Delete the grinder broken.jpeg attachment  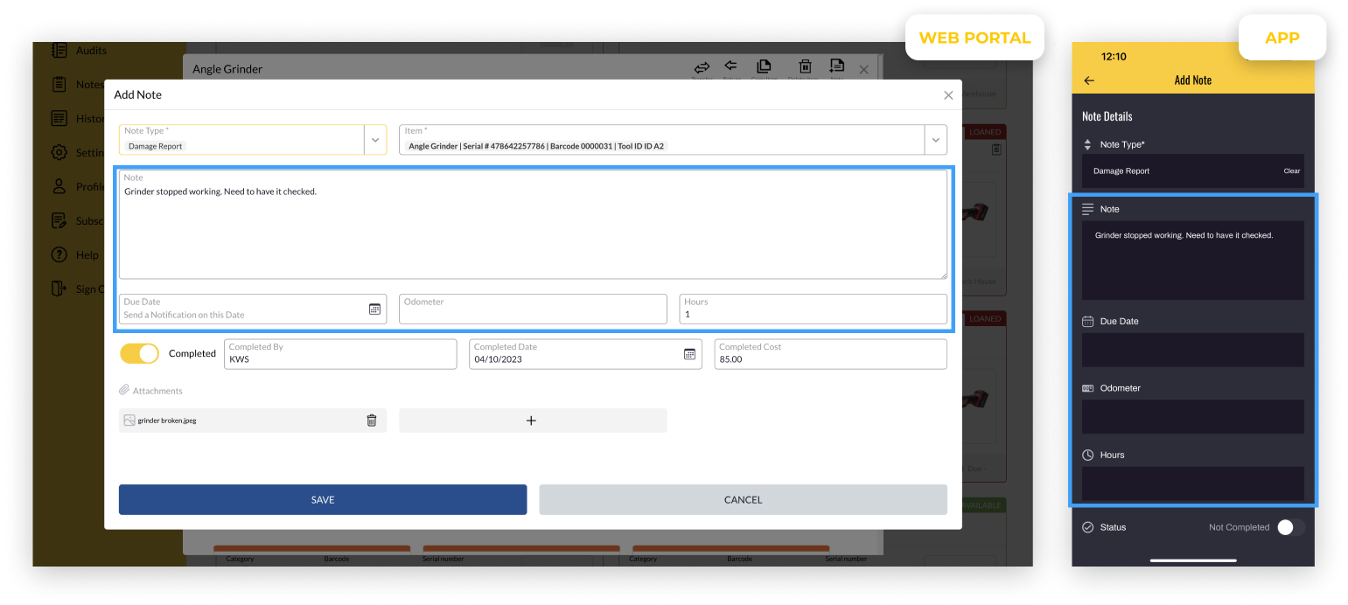[371, 421]
